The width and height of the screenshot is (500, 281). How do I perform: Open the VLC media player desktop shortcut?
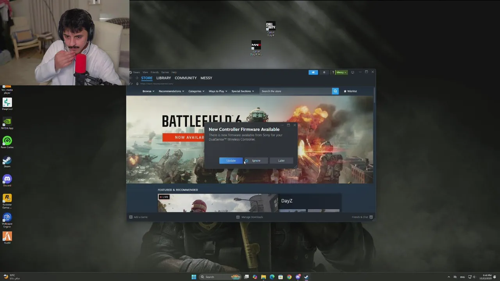point(7,89)
